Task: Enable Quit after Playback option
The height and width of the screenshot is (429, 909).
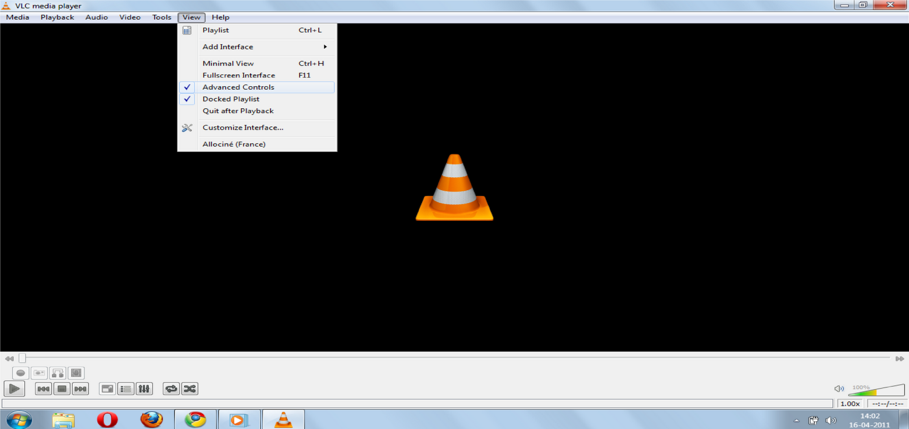Action: (257, 111)
